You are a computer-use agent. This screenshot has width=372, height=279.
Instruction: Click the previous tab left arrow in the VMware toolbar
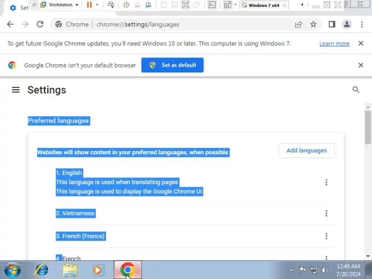(302, 5)
